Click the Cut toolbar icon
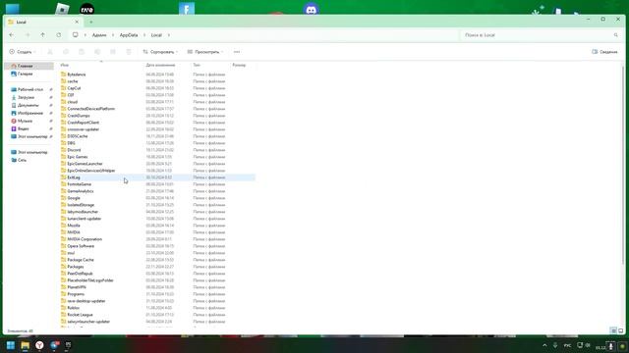629x353 pixels. pos(50,52)
